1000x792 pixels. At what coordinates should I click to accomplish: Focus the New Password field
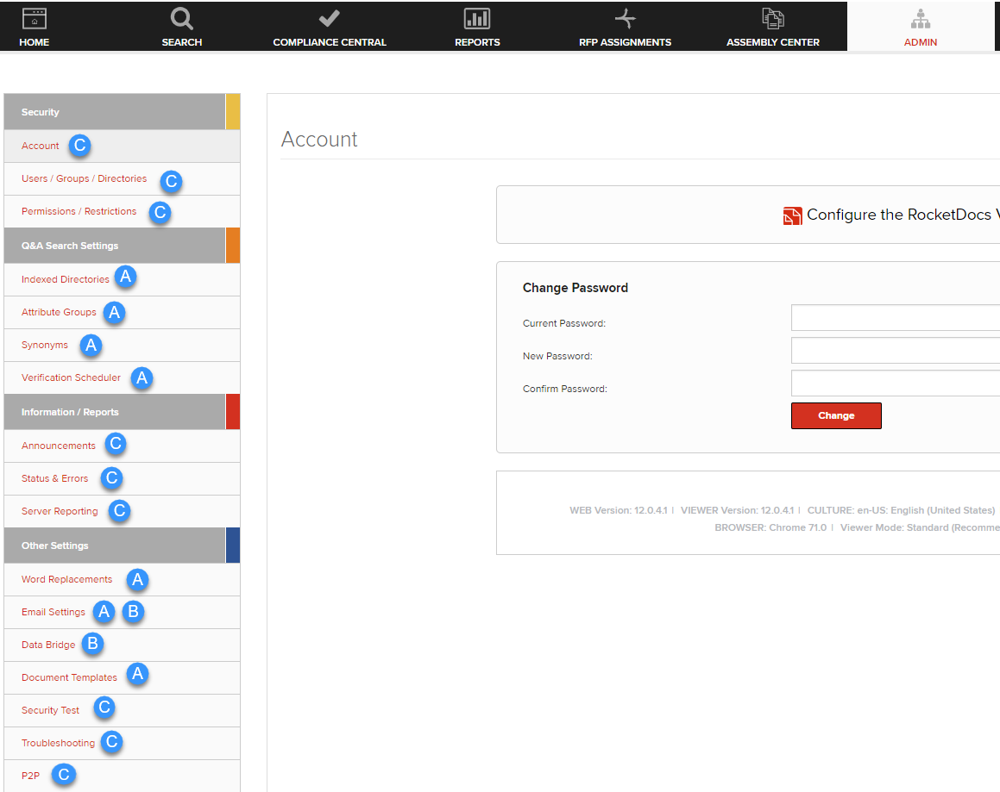click(896, 351)
